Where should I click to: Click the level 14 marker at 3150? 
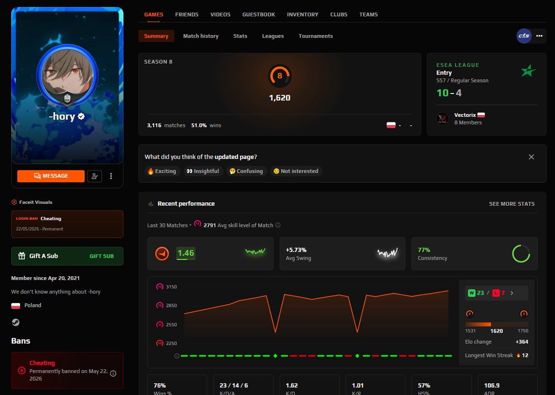159,287
